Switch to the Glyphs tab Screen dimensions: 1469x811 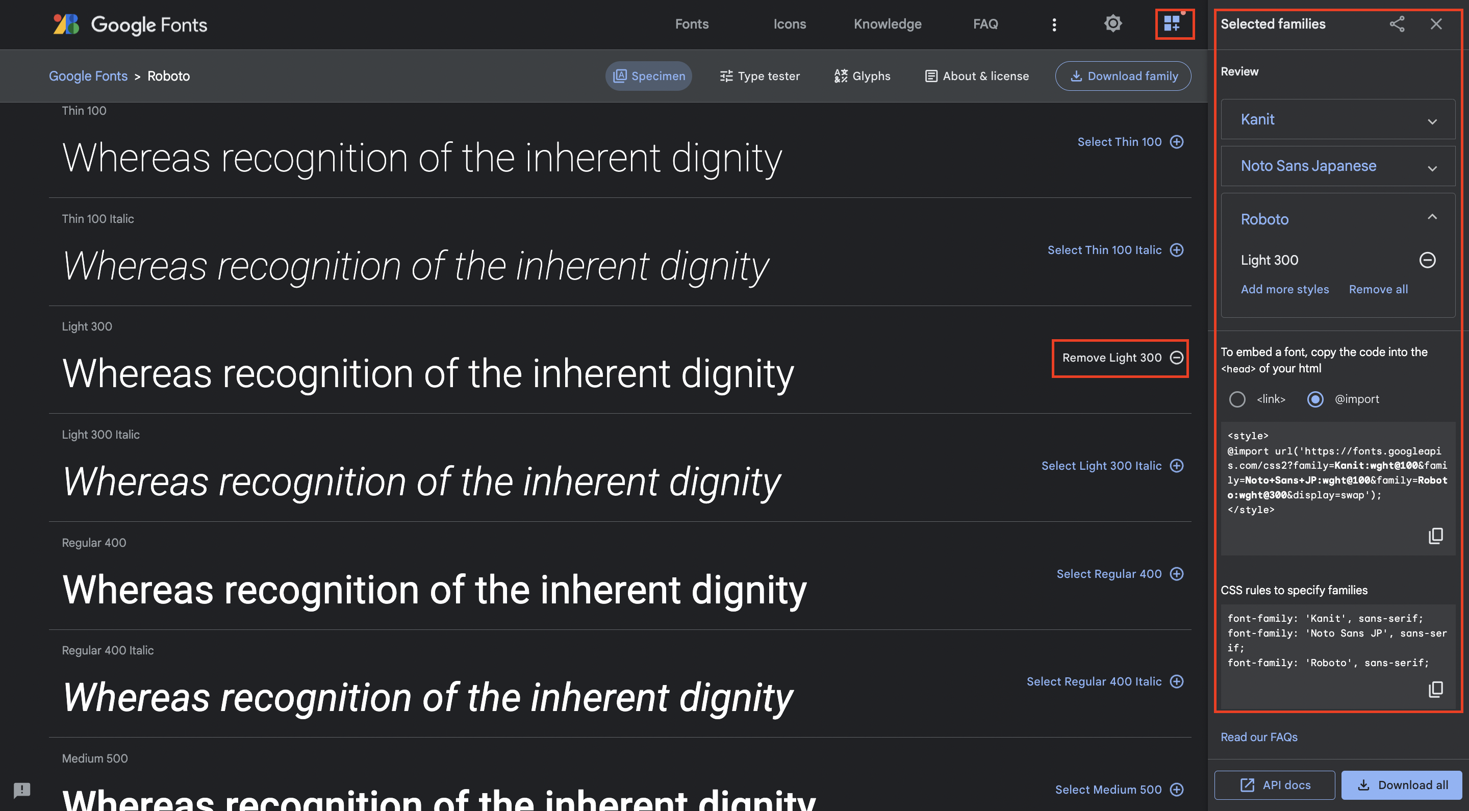coord(862,76)
